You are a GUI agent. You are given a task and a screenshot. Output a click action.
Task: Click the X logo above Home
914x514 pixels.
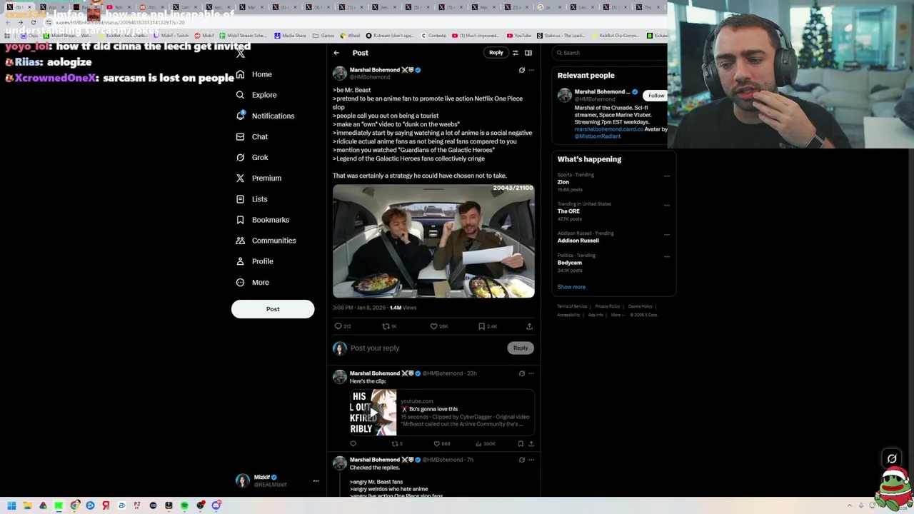tap(241, 54)
